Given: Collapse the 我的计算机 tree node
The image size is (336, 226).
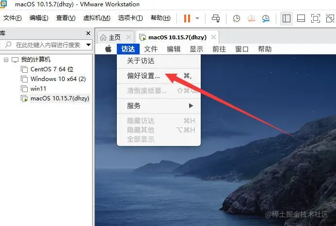Looking at the screenshot, I should (6, 60).
